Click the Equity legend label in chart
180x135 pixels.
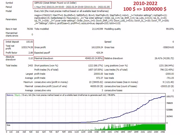(18, 95)
